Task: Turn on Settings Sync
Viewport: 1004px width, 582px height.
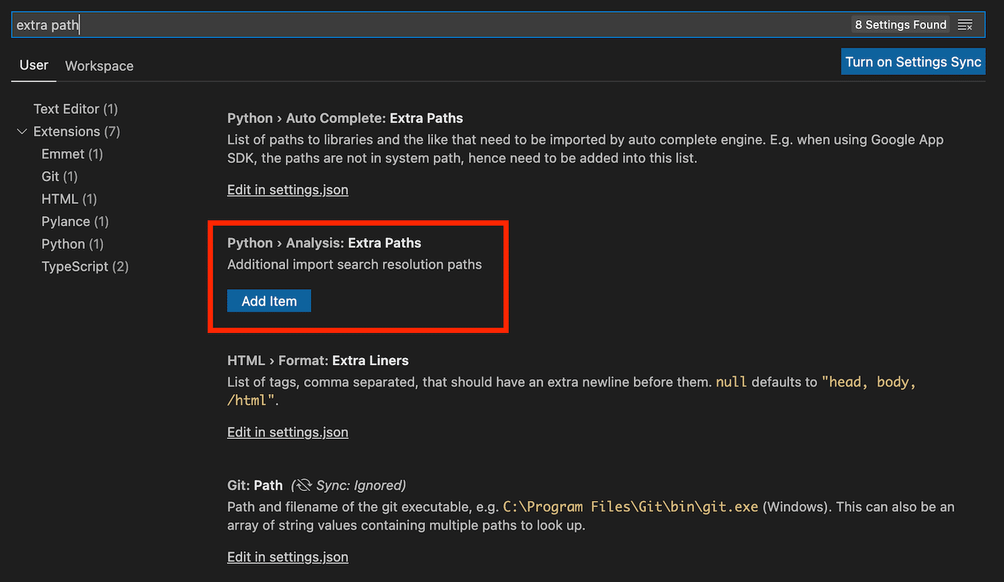Action: (913, 61)
